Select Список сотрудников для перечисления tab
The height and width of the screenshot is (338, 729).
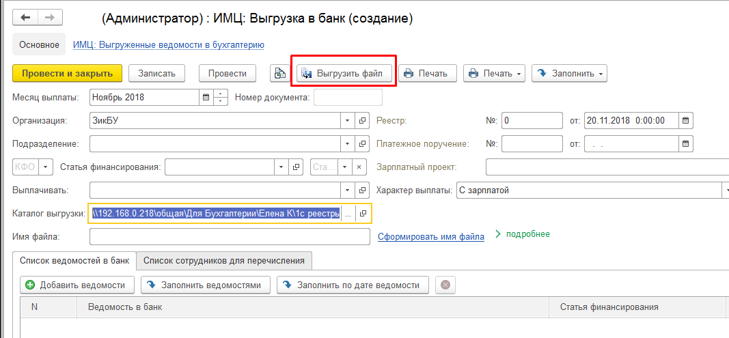click(x=223, y=260)
